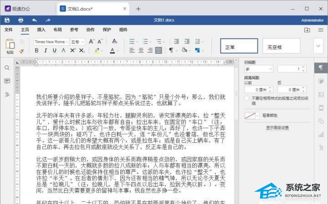
Task: Toggle superscript formatting
Action: tap(73, 50)
